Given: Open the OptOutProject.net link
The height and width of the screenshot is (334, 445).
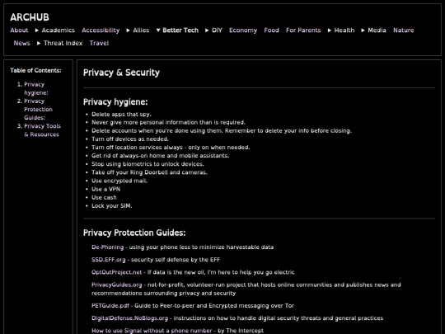Looking at the screenshot, I should coord(117,272).
